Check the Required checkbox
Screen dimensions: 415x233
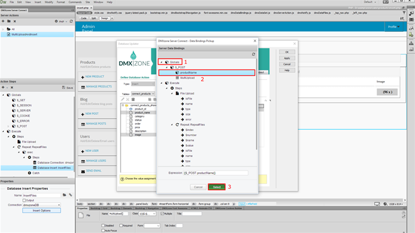pos(121,225)
